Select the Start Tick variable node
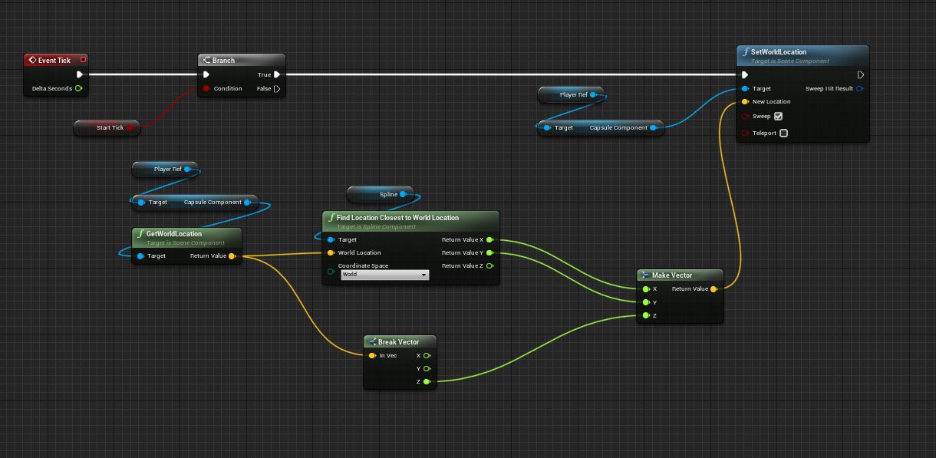Viewport: 936px width, 458px height. (107, 128)
